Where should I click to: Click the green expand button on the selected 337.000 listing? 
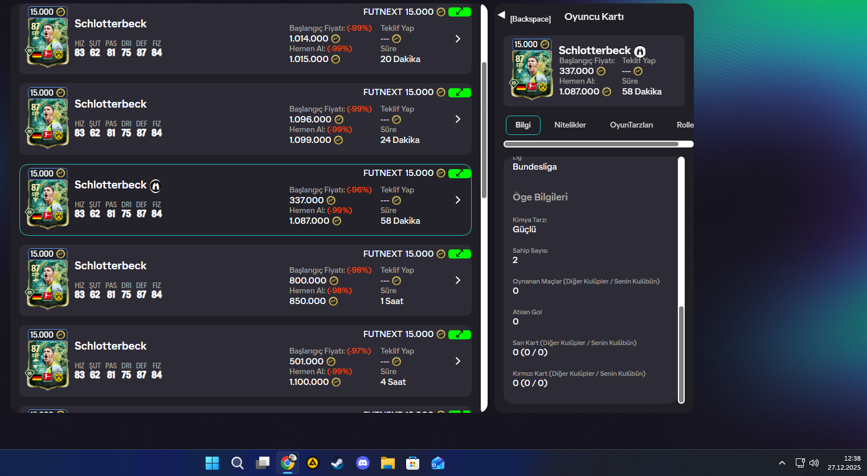pos(459,173)
